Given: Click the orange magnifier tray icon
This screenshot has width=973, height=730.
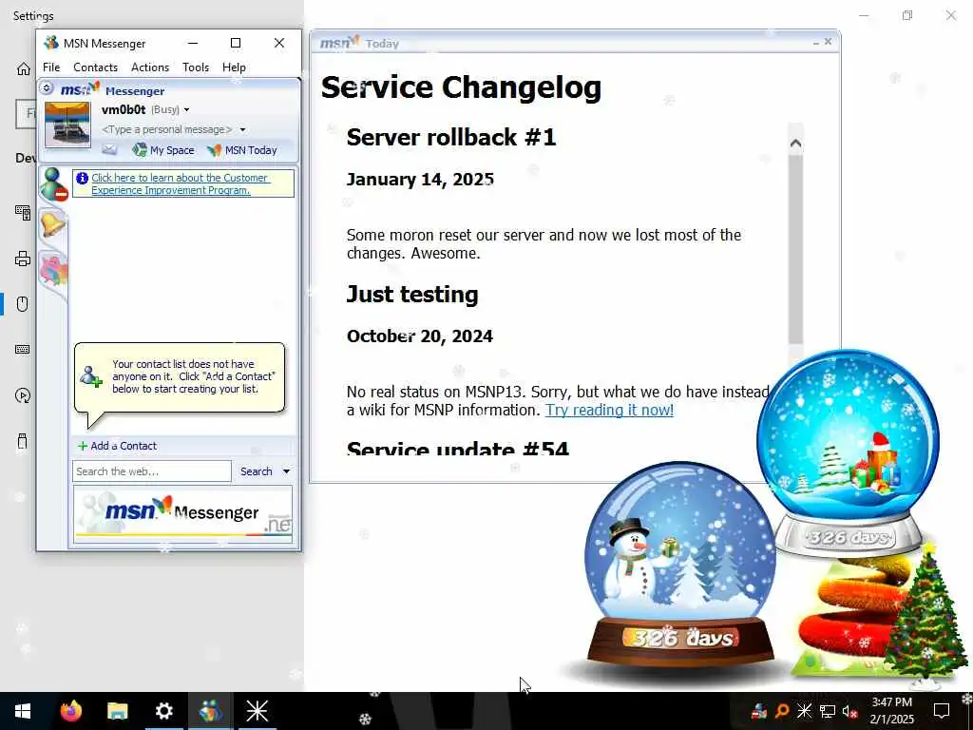Looking at the screenshot, I should point(782,711).
